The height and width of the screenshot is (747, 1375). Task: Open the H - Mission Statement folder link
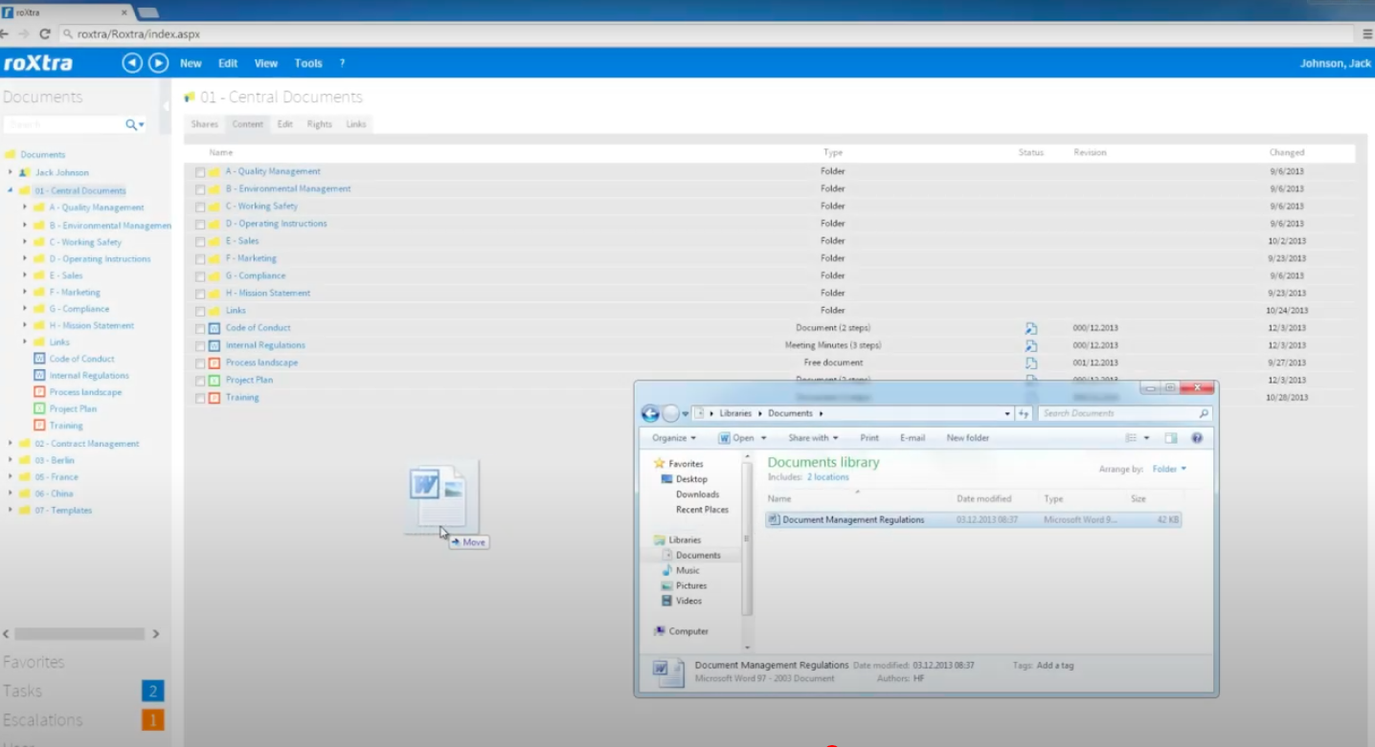click(x=268, y=294)
